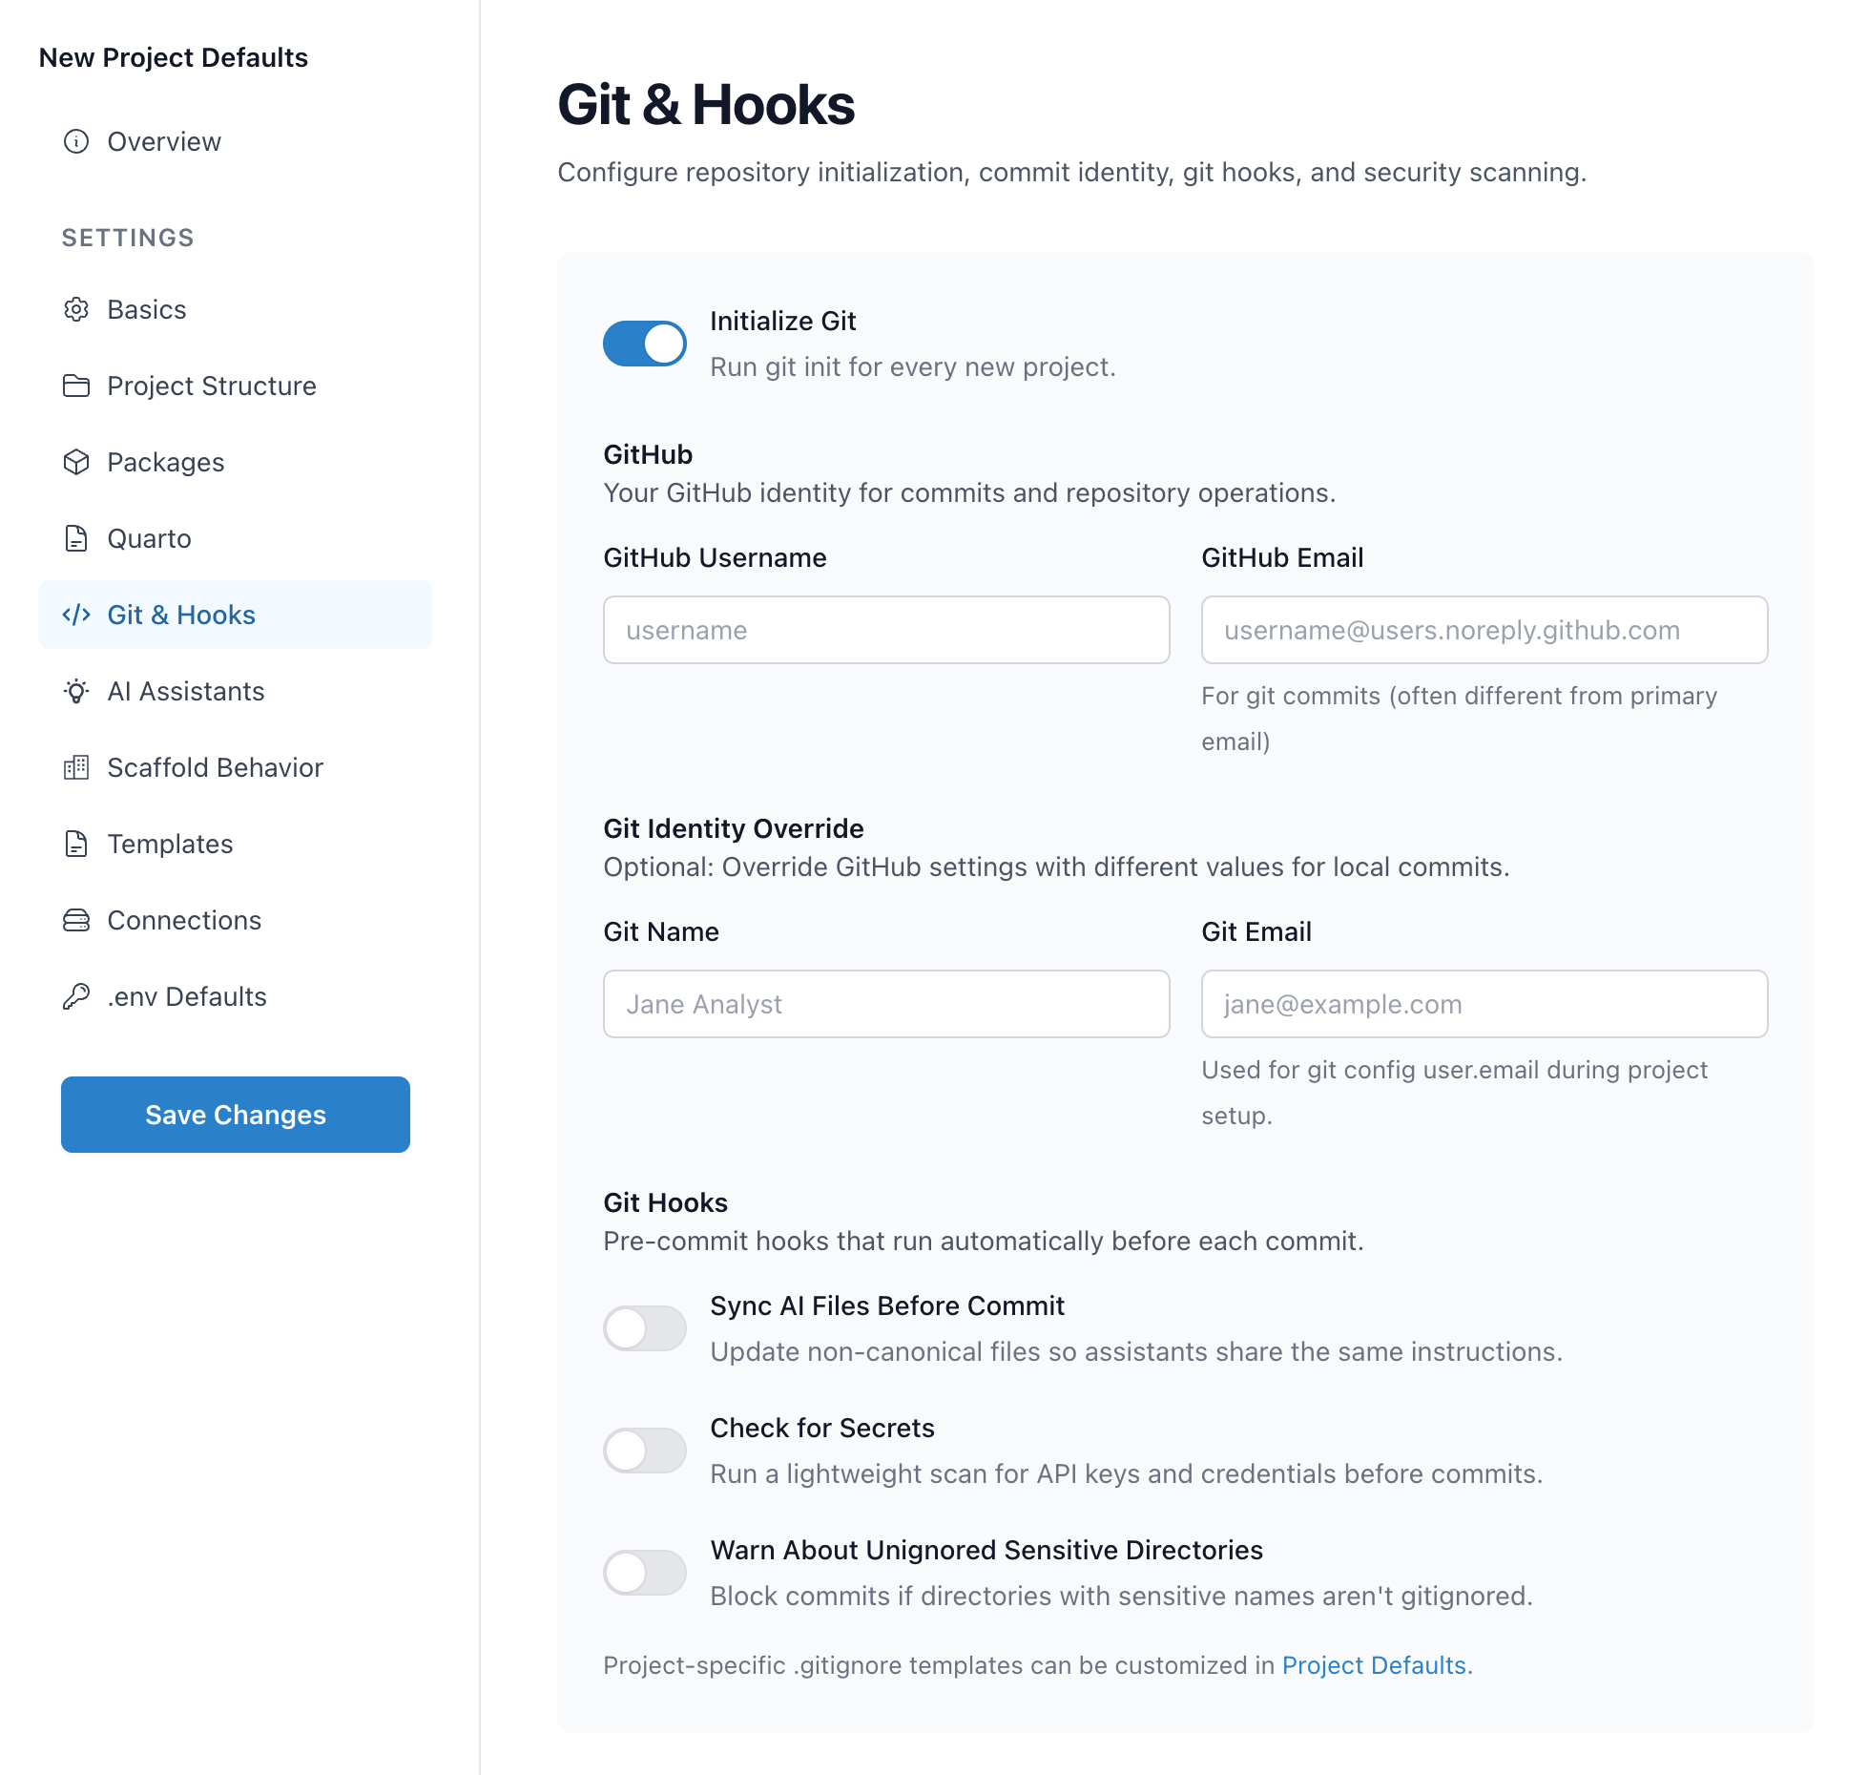1868x1775 pixels.
Task: Select the Basics gear icon
Action: tap(77, 309)
